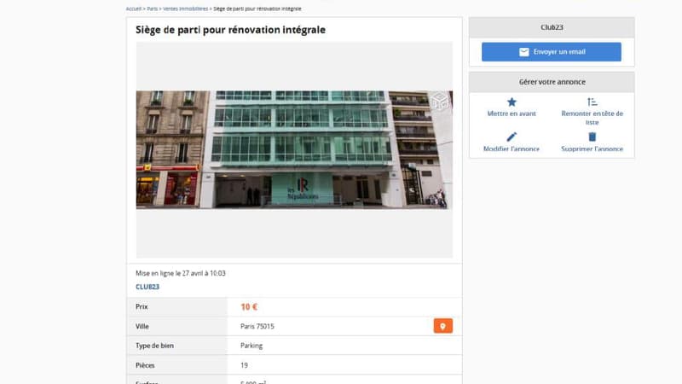Click the Envoyer un email button
This screenshot has height=384, width=682.
point(551,52)
